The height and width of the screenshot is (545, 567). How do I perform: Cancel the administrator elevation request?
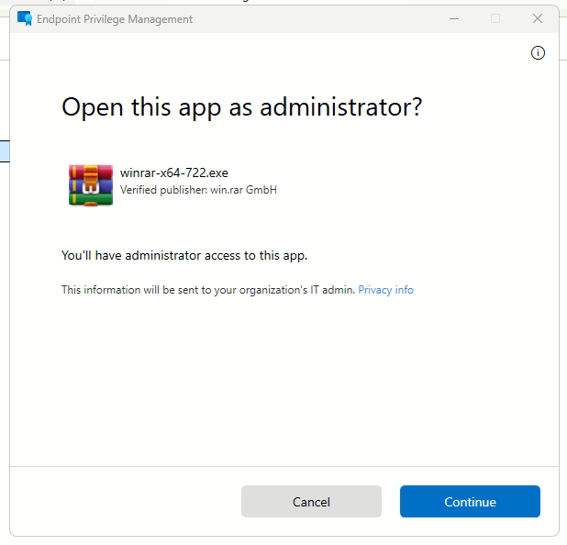(x=311, y=501)
